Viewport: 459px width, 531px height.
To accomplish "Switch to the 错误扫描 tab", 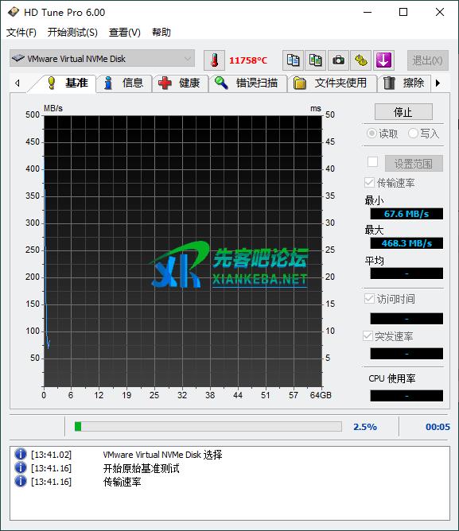I will (x=248, y=83).
